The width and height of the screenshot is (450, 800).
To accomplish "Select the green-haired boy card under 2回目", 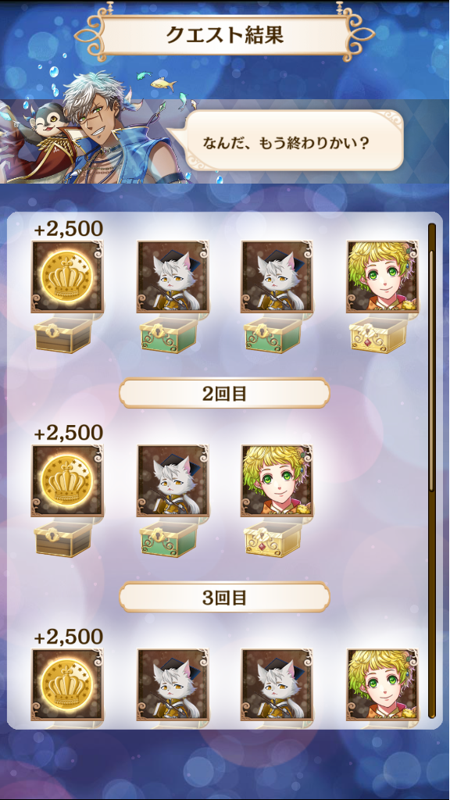I will 277,481.
